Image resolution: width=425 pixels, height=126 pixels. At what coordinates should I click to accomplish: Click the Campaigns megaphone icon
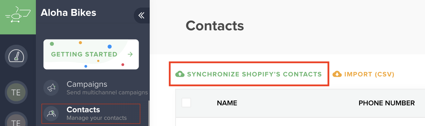pyautogui.click(x=51, y=88)
